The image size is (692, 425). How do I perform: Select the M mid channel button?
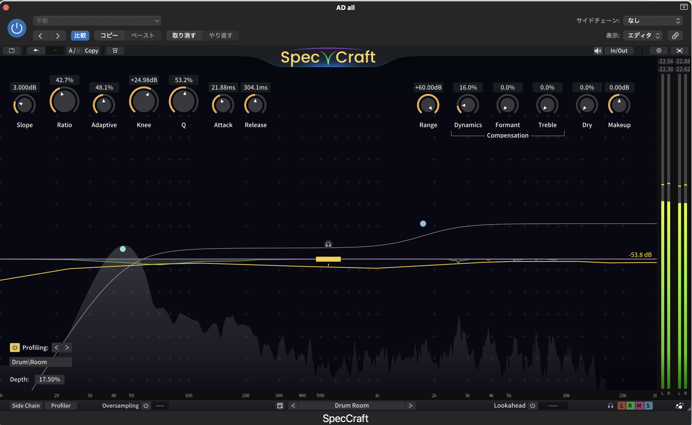[639, 406]
